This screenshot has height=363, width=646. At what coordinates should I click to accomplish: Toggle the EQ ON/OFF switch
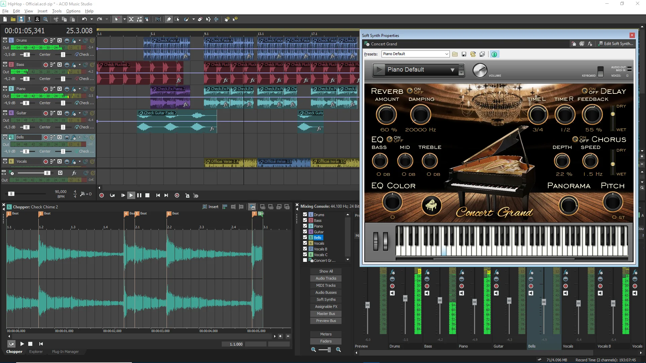click(x=390, y=139)
